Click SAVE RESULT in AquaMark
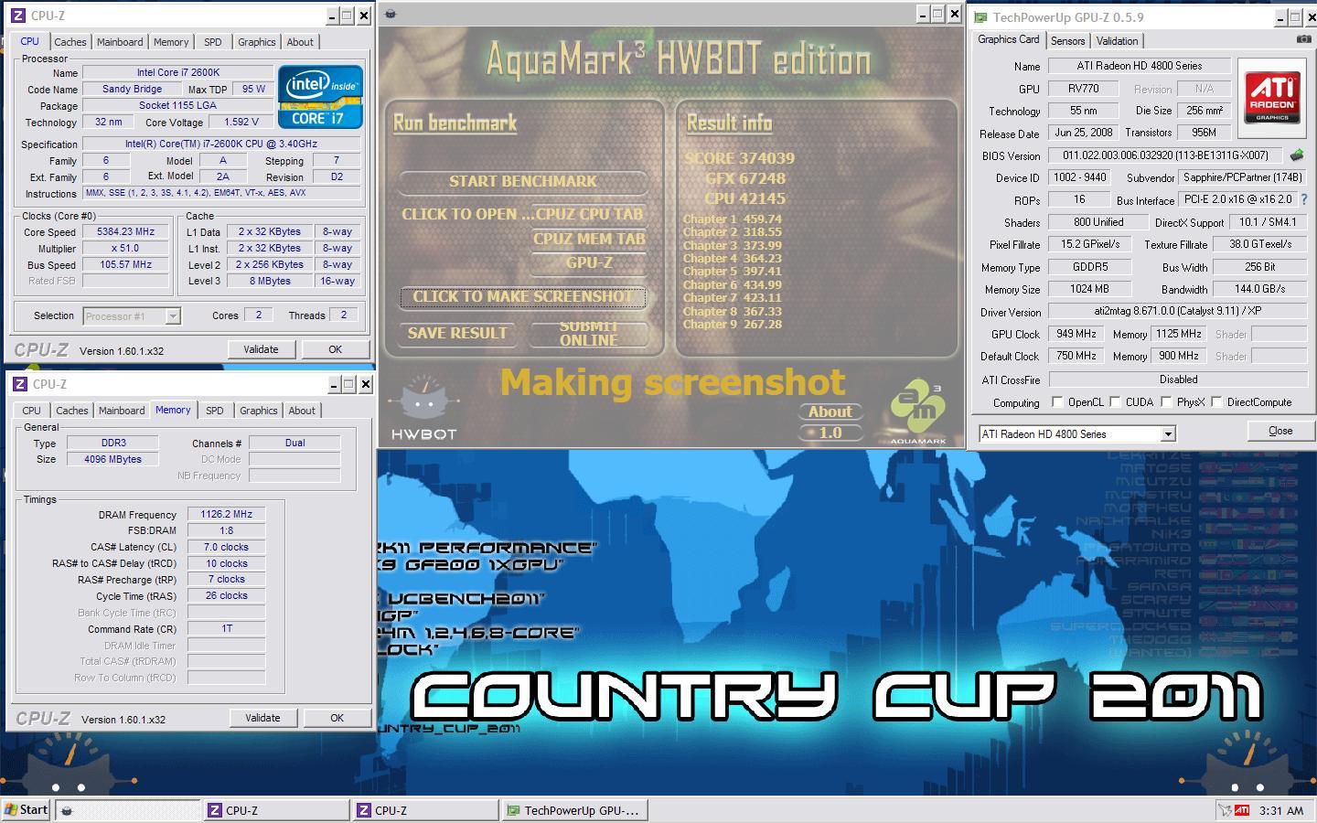1317x823 pixels. pyautogui.click(x=457, y=333)
